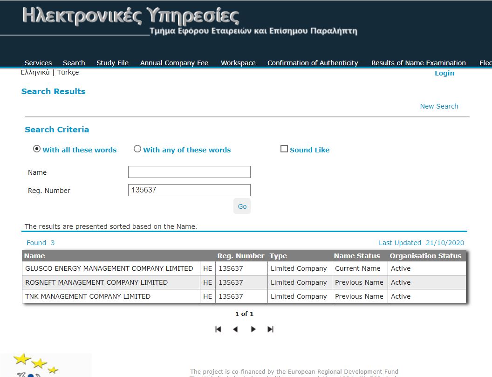Click the Go search button
The width and height of the screenshot is (492, 377).
pyautogui.click(x=242, y=206)
